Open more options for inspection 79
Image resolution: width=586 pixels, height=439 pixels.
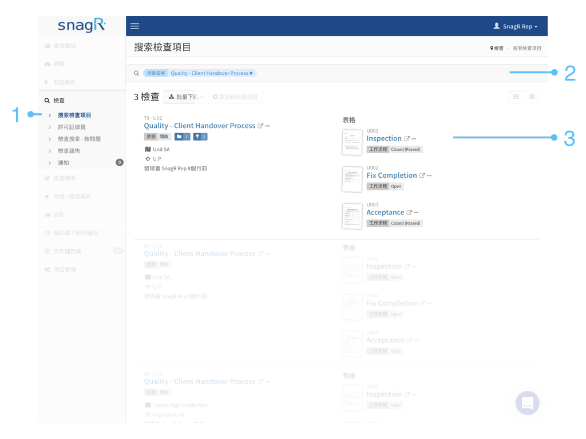pos(267,126)
